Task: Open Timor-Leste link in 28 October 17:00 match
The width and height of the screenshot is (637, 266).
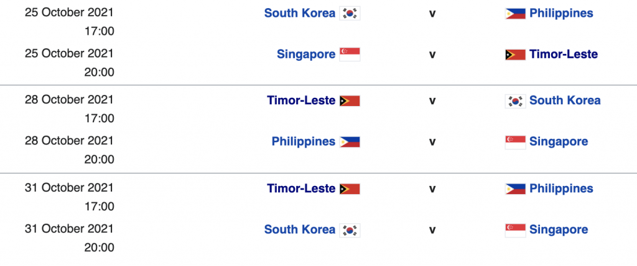Action: pyautogui.click(x=301, y=100)
